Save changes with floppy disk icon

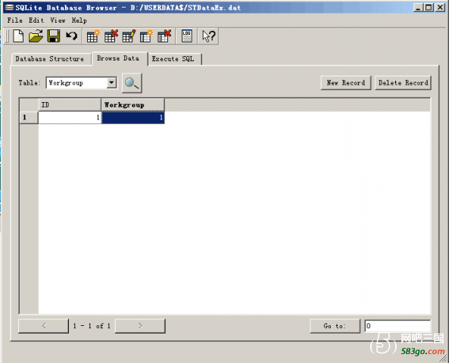[x=54, y=36]
